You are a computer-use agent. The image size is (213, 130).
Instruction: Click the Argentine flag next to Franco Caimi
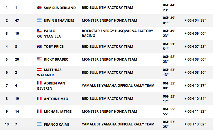pyautogui.click(x=39, y=124)
